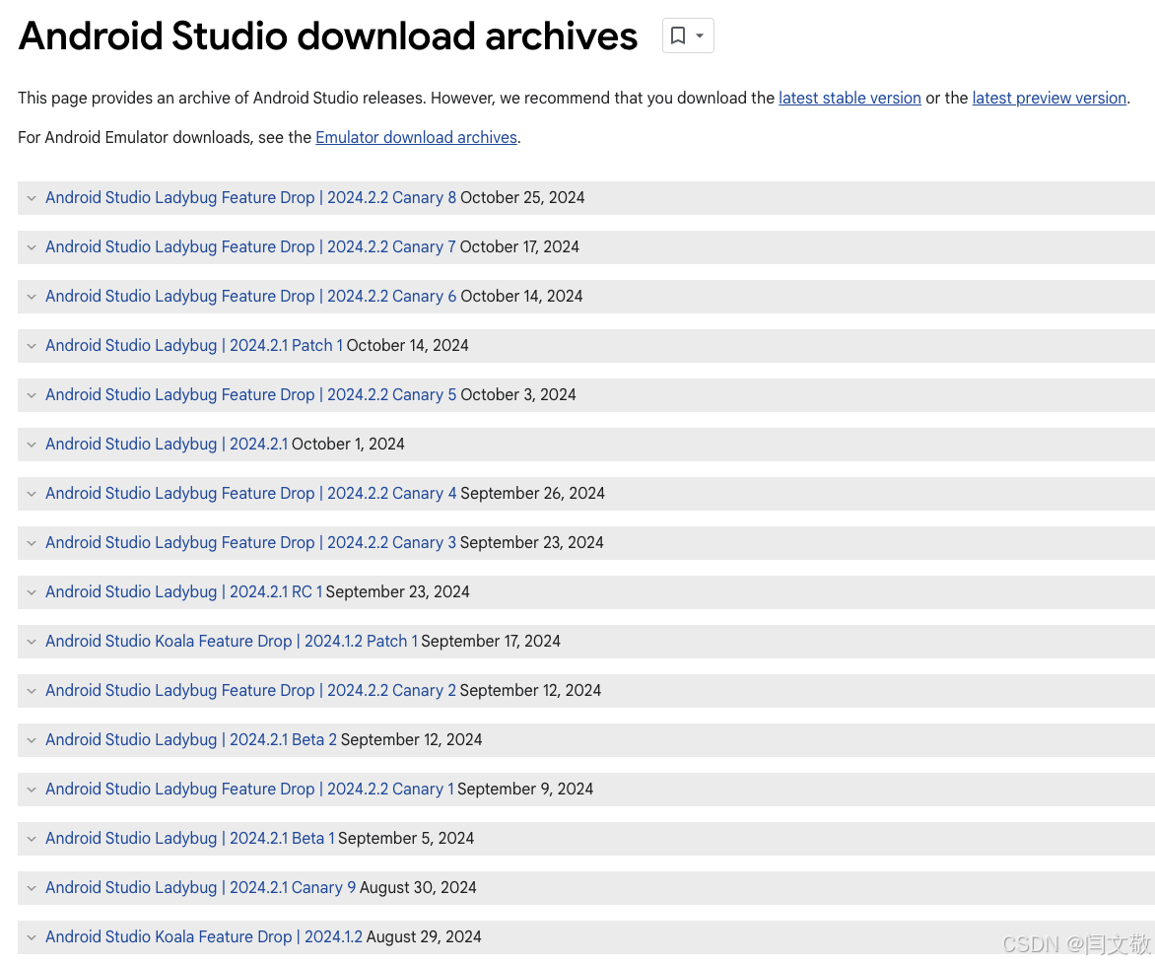
Task: Click the date text September 17, 2024
Action: 491,642
